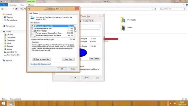Open How does Disk Cleanup work link

[x=41, y=64]
